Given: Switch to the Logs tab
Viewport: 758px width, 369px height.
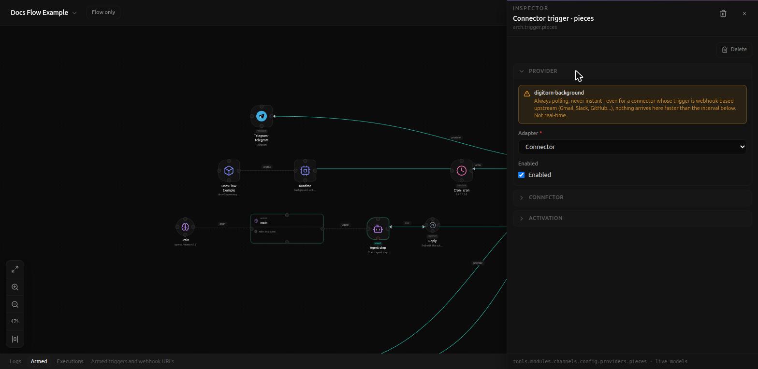Looking at the screenshot, I should 15,361.
